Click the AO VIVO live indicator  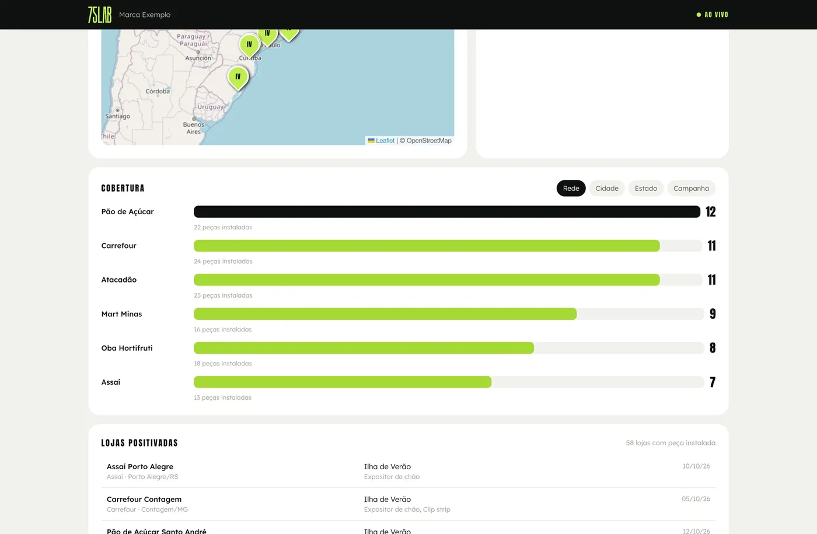pos(713,15)
